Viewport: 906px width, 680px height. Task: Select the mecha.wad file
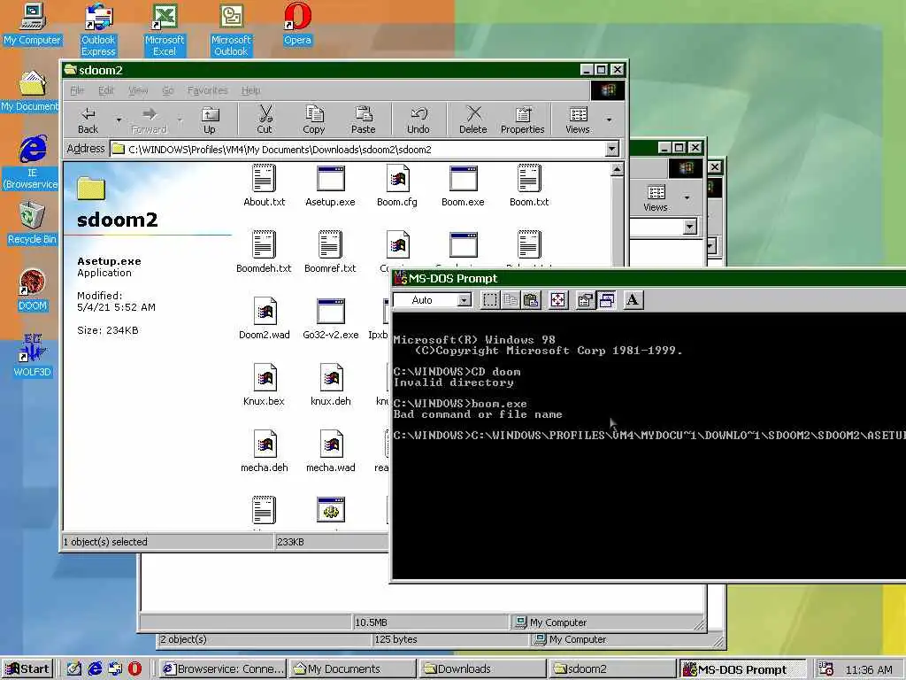pos(331,452)
